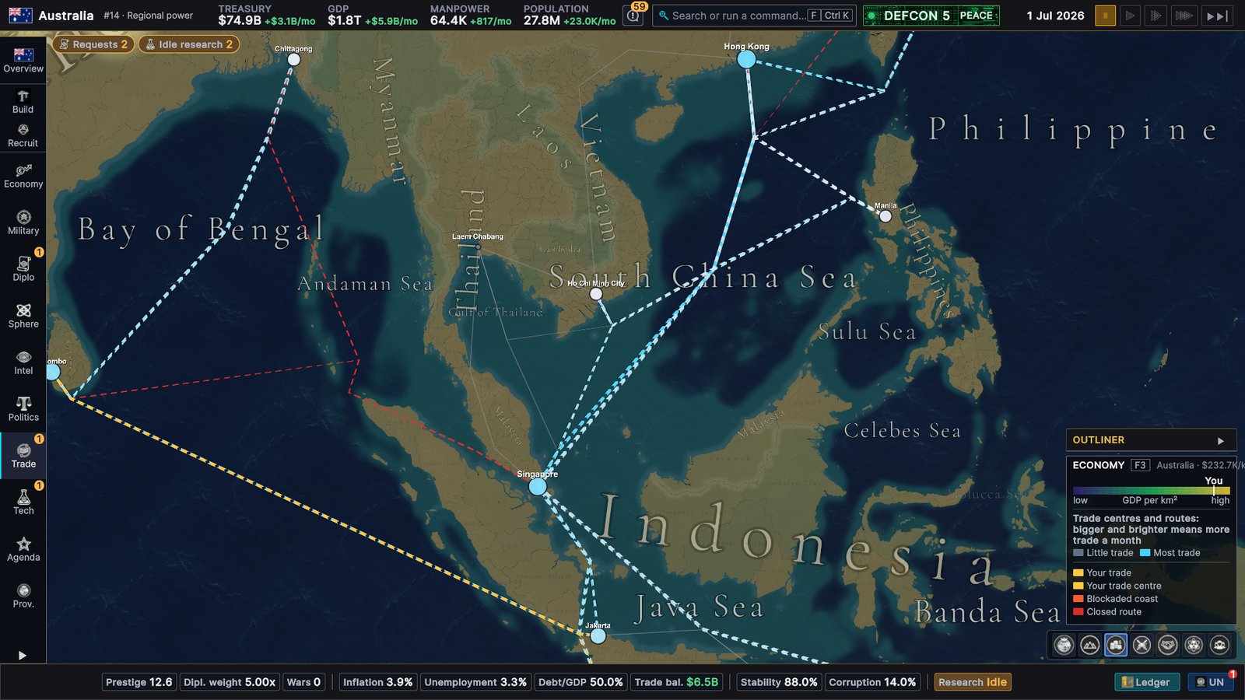The height and width of the screenshot is (700, 1245).
Task: Set game speed to triple arrow
Action: (1184, 16)
